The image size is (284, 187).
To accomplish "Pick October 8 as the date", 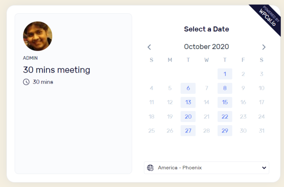I will click(225, 88).
